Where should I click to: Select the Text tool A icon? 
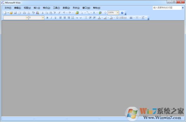click(x=94, y=13)
